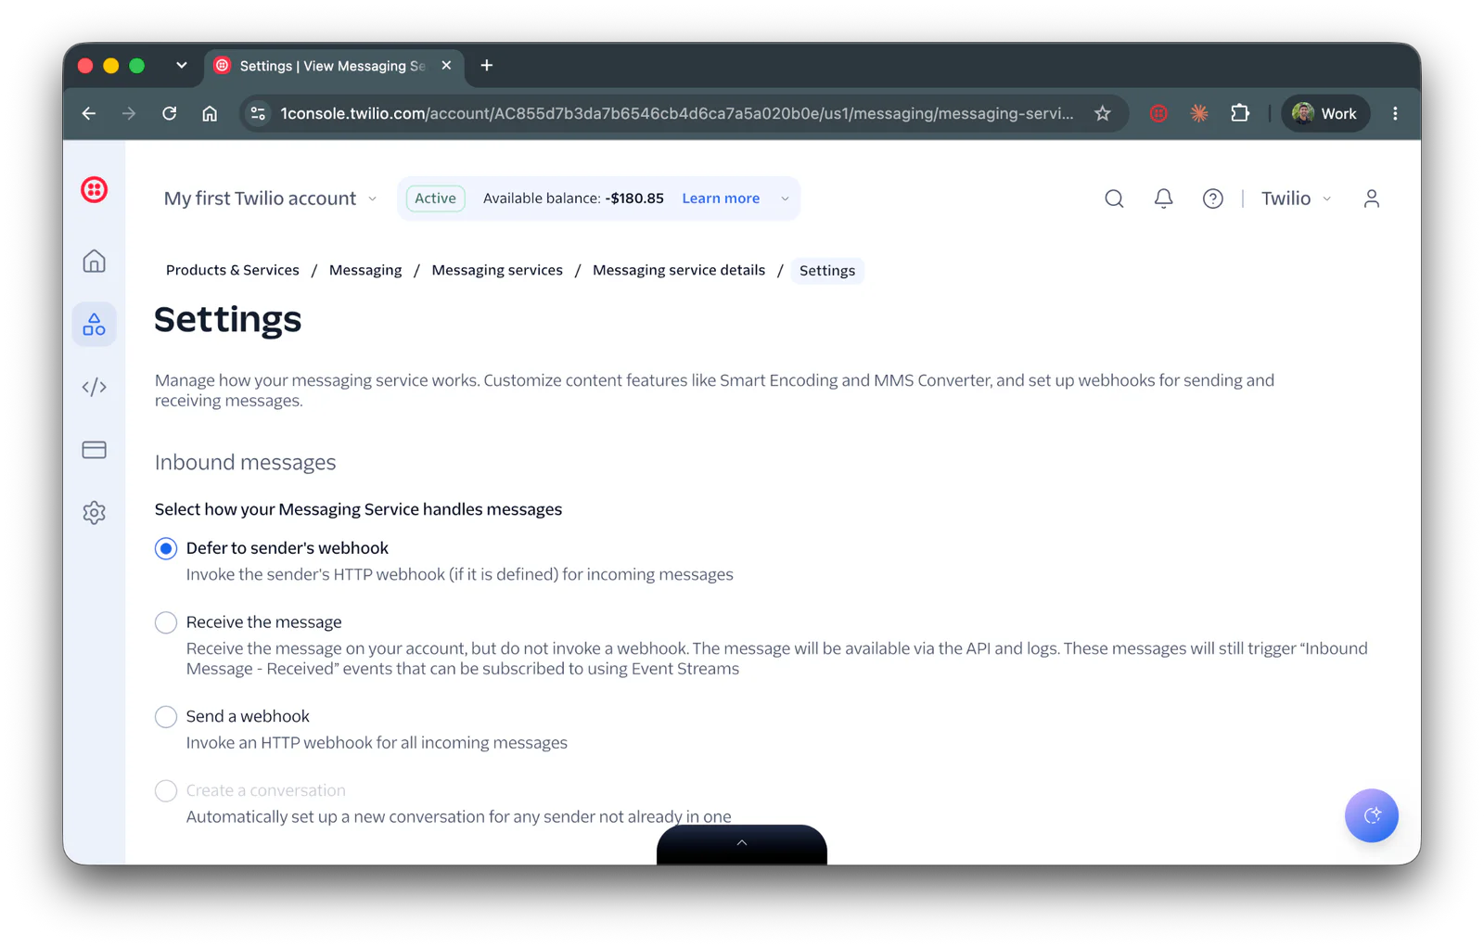Click the address bar URL
Image resolution: width=1484 pixels, height=948 pixels.
677,113
